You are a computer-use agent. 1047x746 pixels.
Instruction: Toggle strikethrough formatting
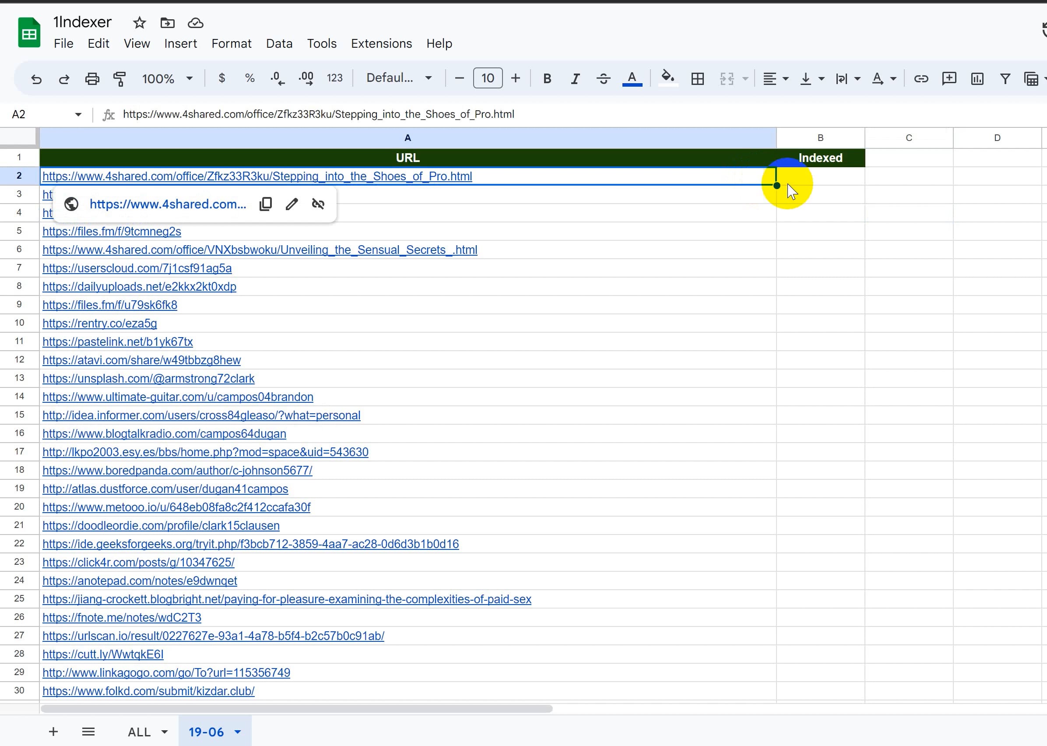tap(603, 79)
